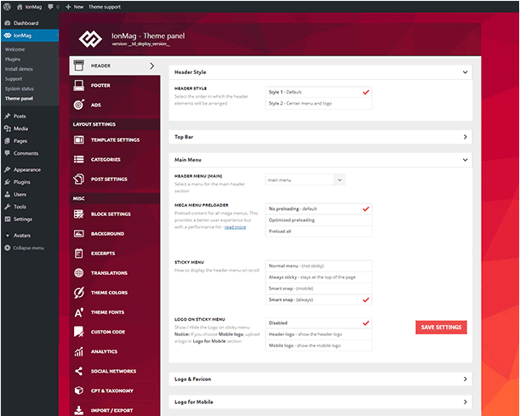Click the Analytics chart icon
This screenshot has height=416, width=520.
79,351
